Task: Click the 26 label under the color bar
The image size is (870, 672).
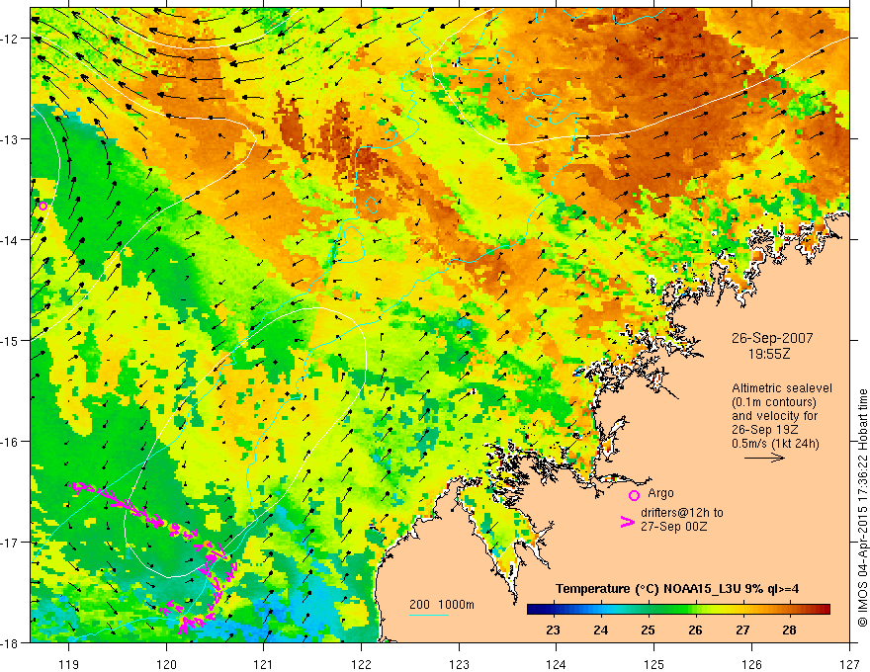Action: [695, 630]
